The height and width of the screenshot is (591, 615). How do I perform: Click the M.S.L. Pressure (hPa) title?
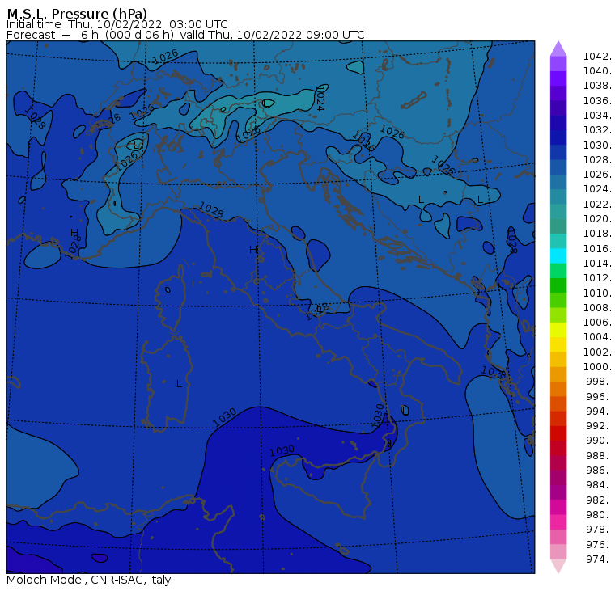pos(77,13)
